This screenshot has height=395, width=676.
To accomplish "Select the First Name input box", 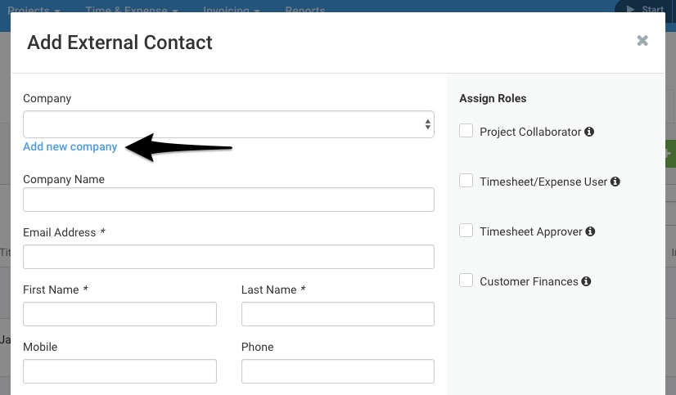I will point(119,314).
